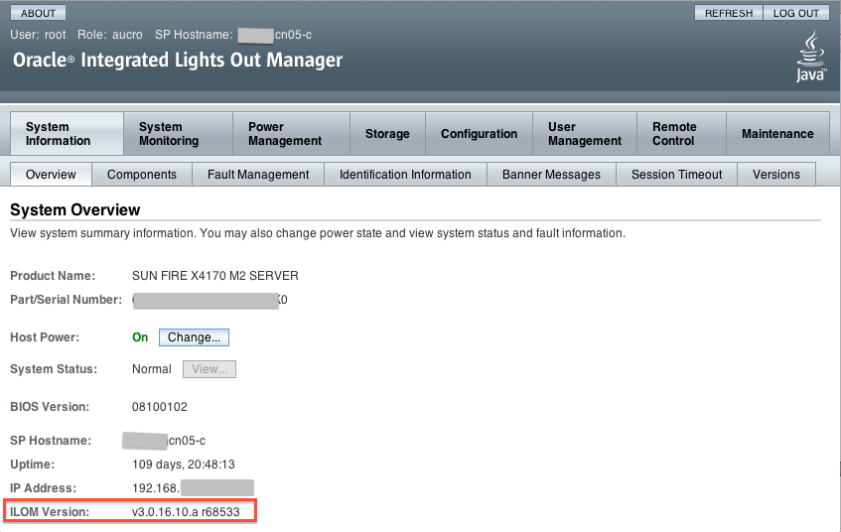Click the Oracle Integrated Lights Out Manager title
Viewport: 841px width, 532px height.
pos(178,60)
